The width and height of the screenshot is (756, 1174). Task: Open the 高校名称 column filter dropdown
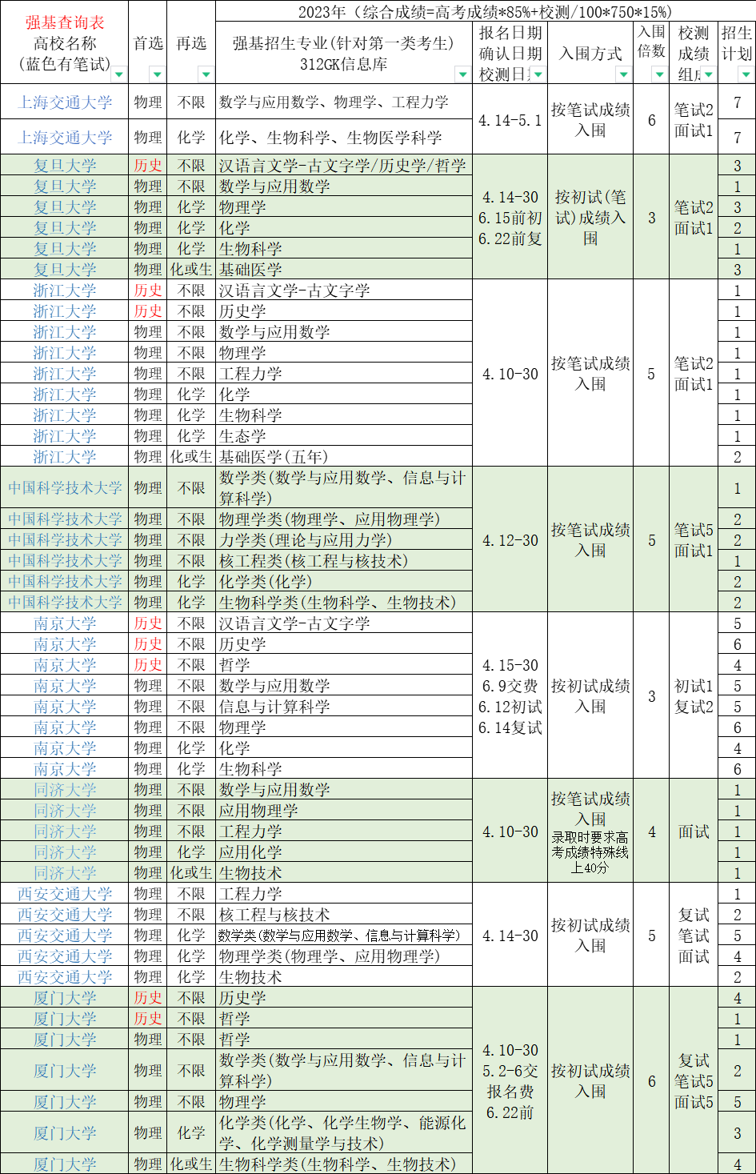pos(118,74)
